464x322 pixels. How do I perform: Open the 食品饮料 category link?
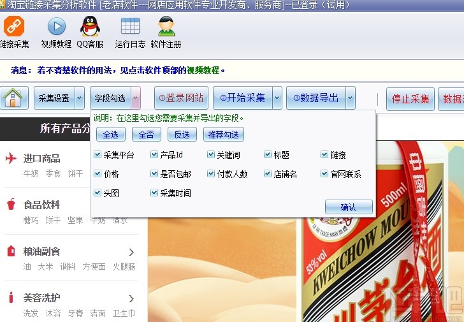[x=41, y=205]
